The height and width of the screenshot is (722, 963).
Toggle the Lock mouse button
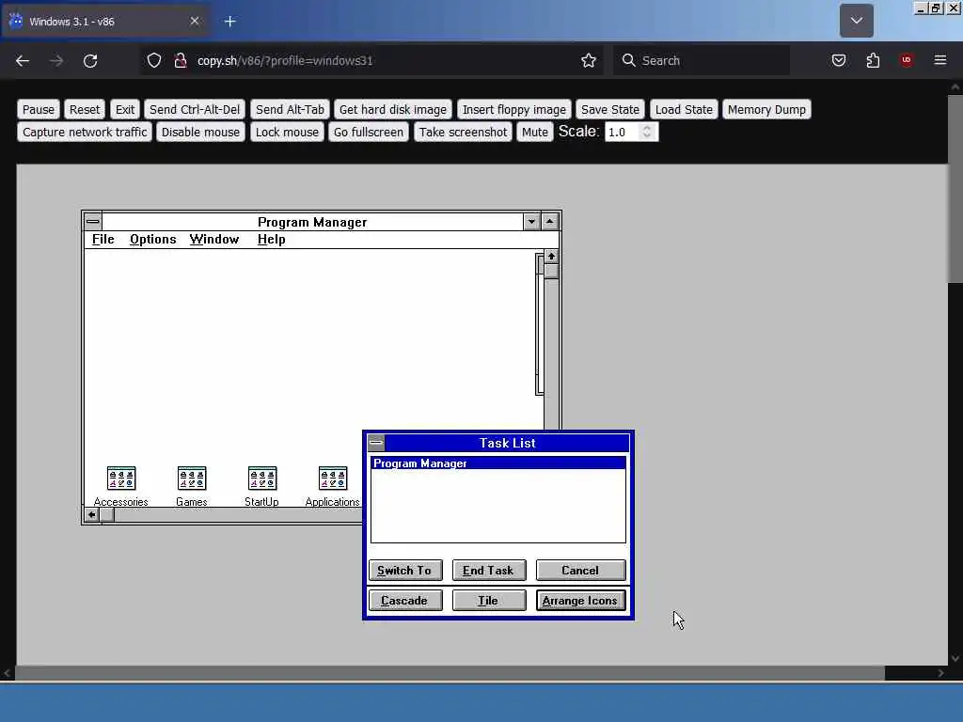pyautogui.click(x=288, y=132)
